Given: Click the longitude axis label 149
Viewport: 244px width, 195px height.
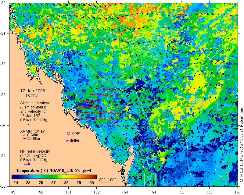Looking at the screenshot, I should [x=12, y=192].
